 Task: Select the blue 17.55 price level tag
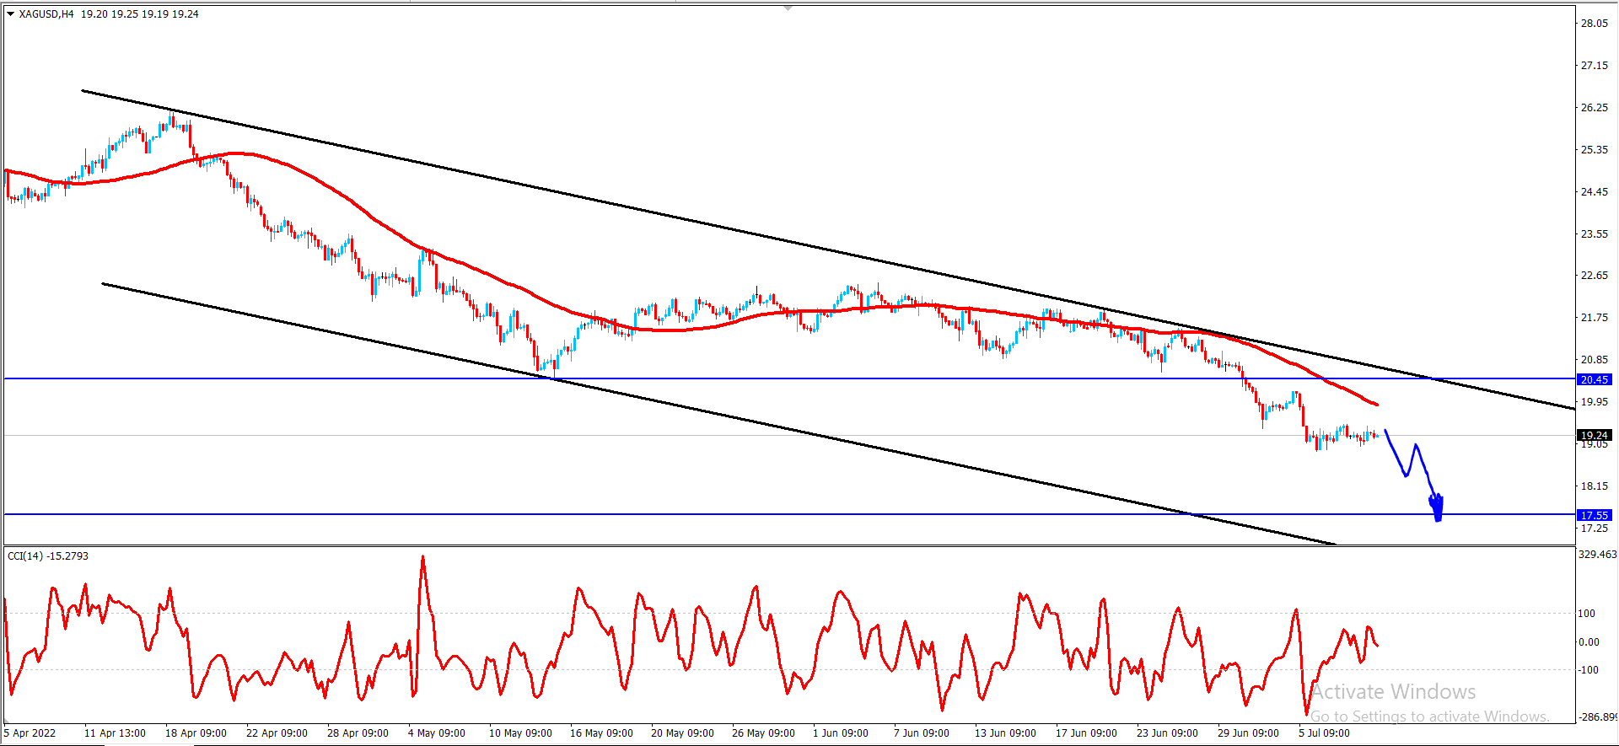point(1595,514)
